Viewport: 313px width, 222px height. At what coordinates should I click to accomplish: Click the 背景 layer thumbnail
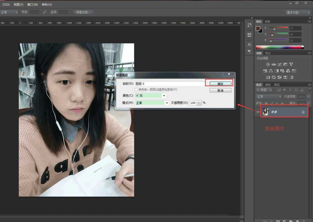(266, 112)
